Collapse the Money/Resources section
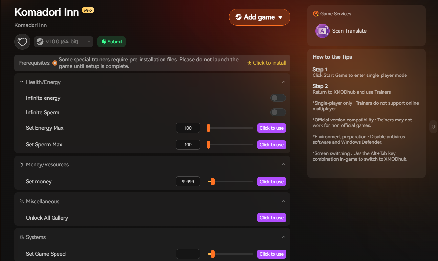 [284, 164]
